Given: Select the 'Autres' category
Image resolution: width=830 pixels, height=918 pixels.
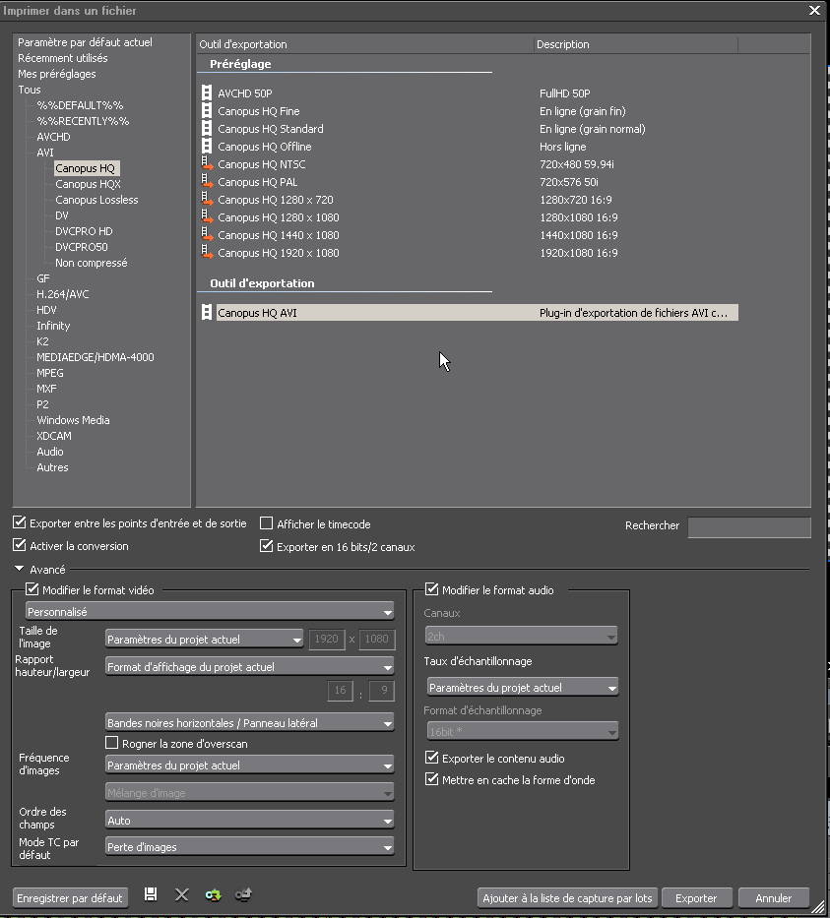Looking at the screenshot, I should 52,467.
